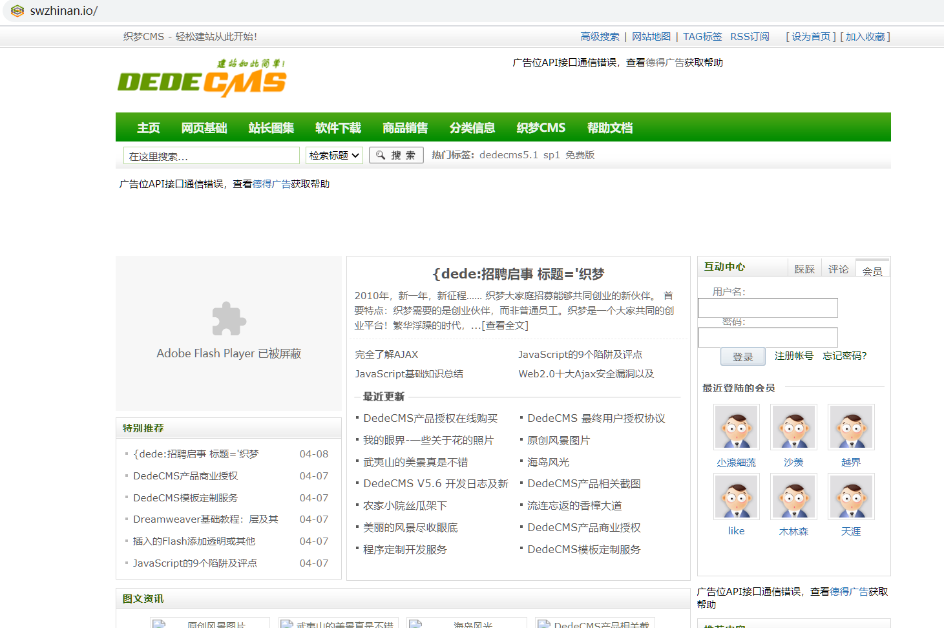The width and height of the screenshot is (944, 628).
Task: Open 德得广告 link below search bar
Action: 271,184
